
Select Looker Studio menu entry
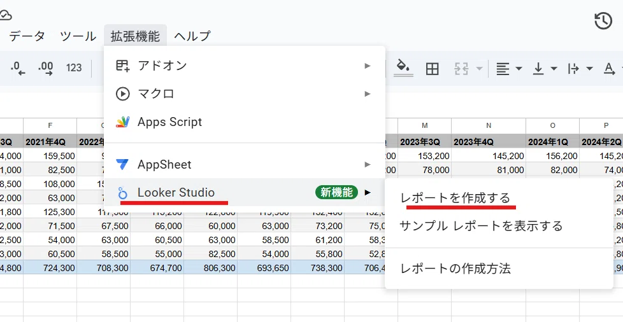(x=245, y=193)
